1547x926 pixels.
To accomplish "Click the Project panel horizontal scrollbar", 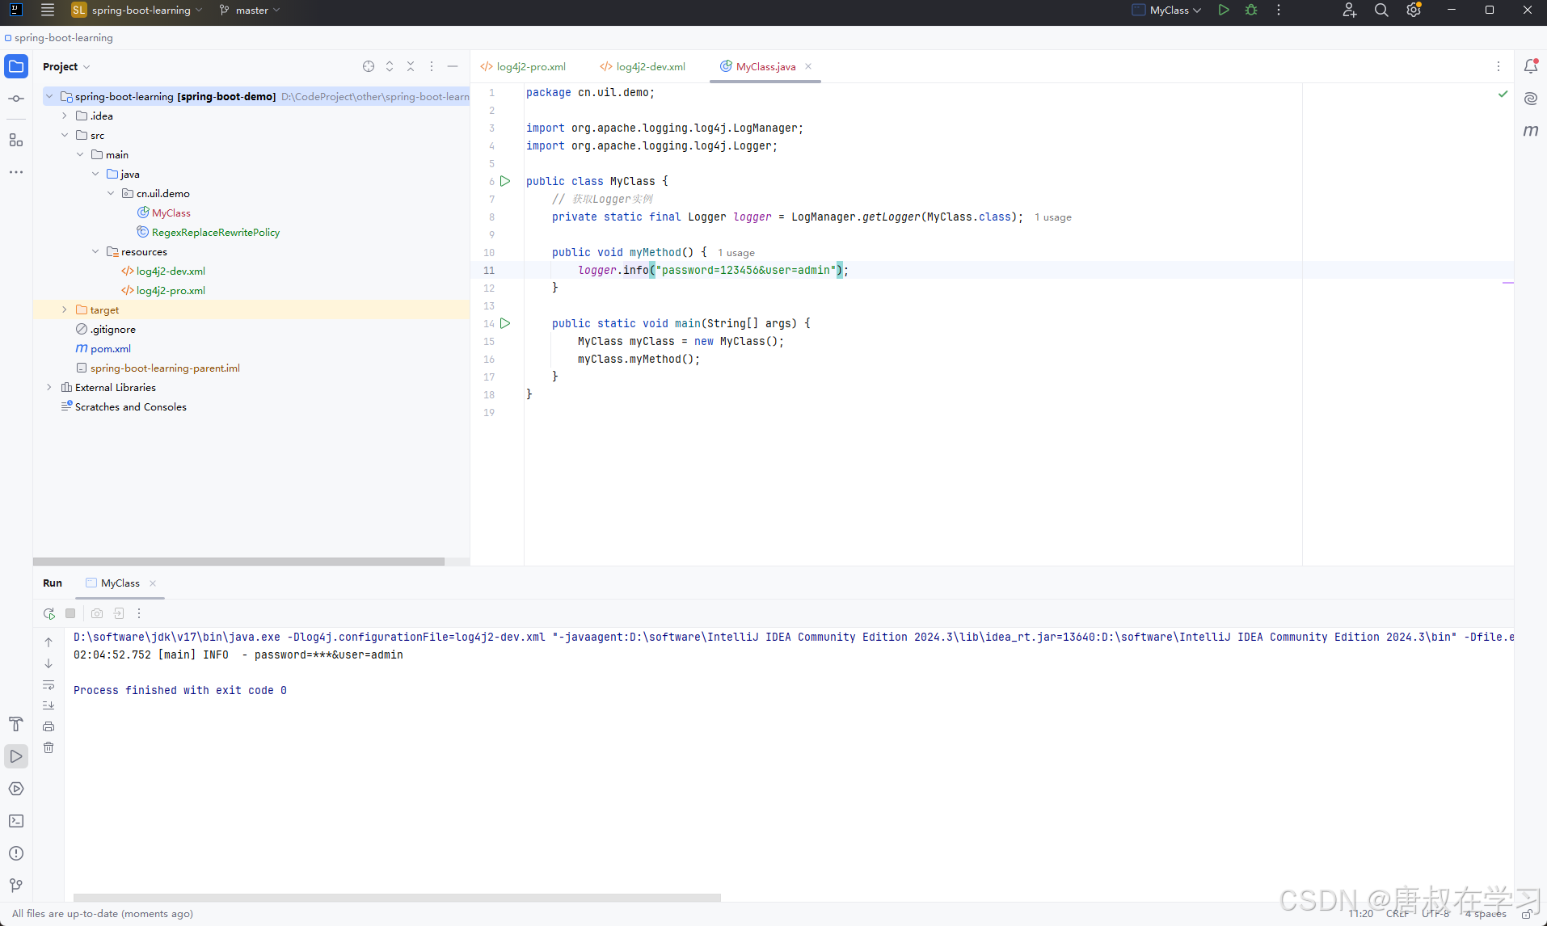I will tap(238, 562).
